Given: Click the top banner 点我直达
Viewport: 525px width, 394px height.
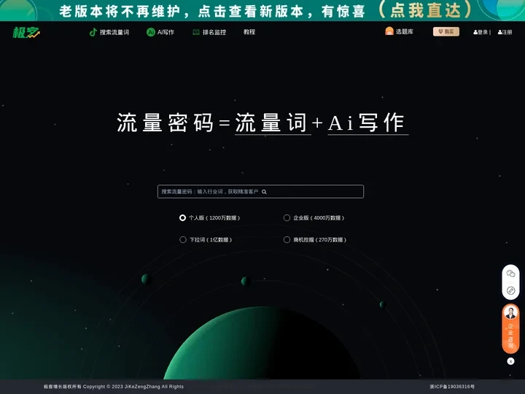Looking at the screenshot, I should (426, 10).
